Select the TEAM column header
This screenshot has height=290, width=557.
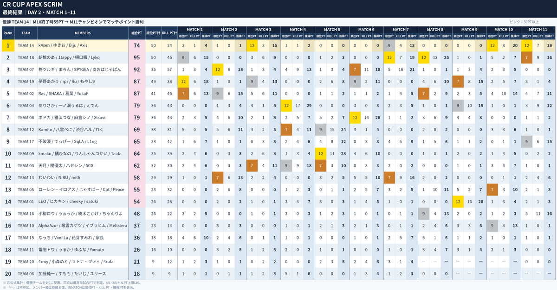pos(26,33)
